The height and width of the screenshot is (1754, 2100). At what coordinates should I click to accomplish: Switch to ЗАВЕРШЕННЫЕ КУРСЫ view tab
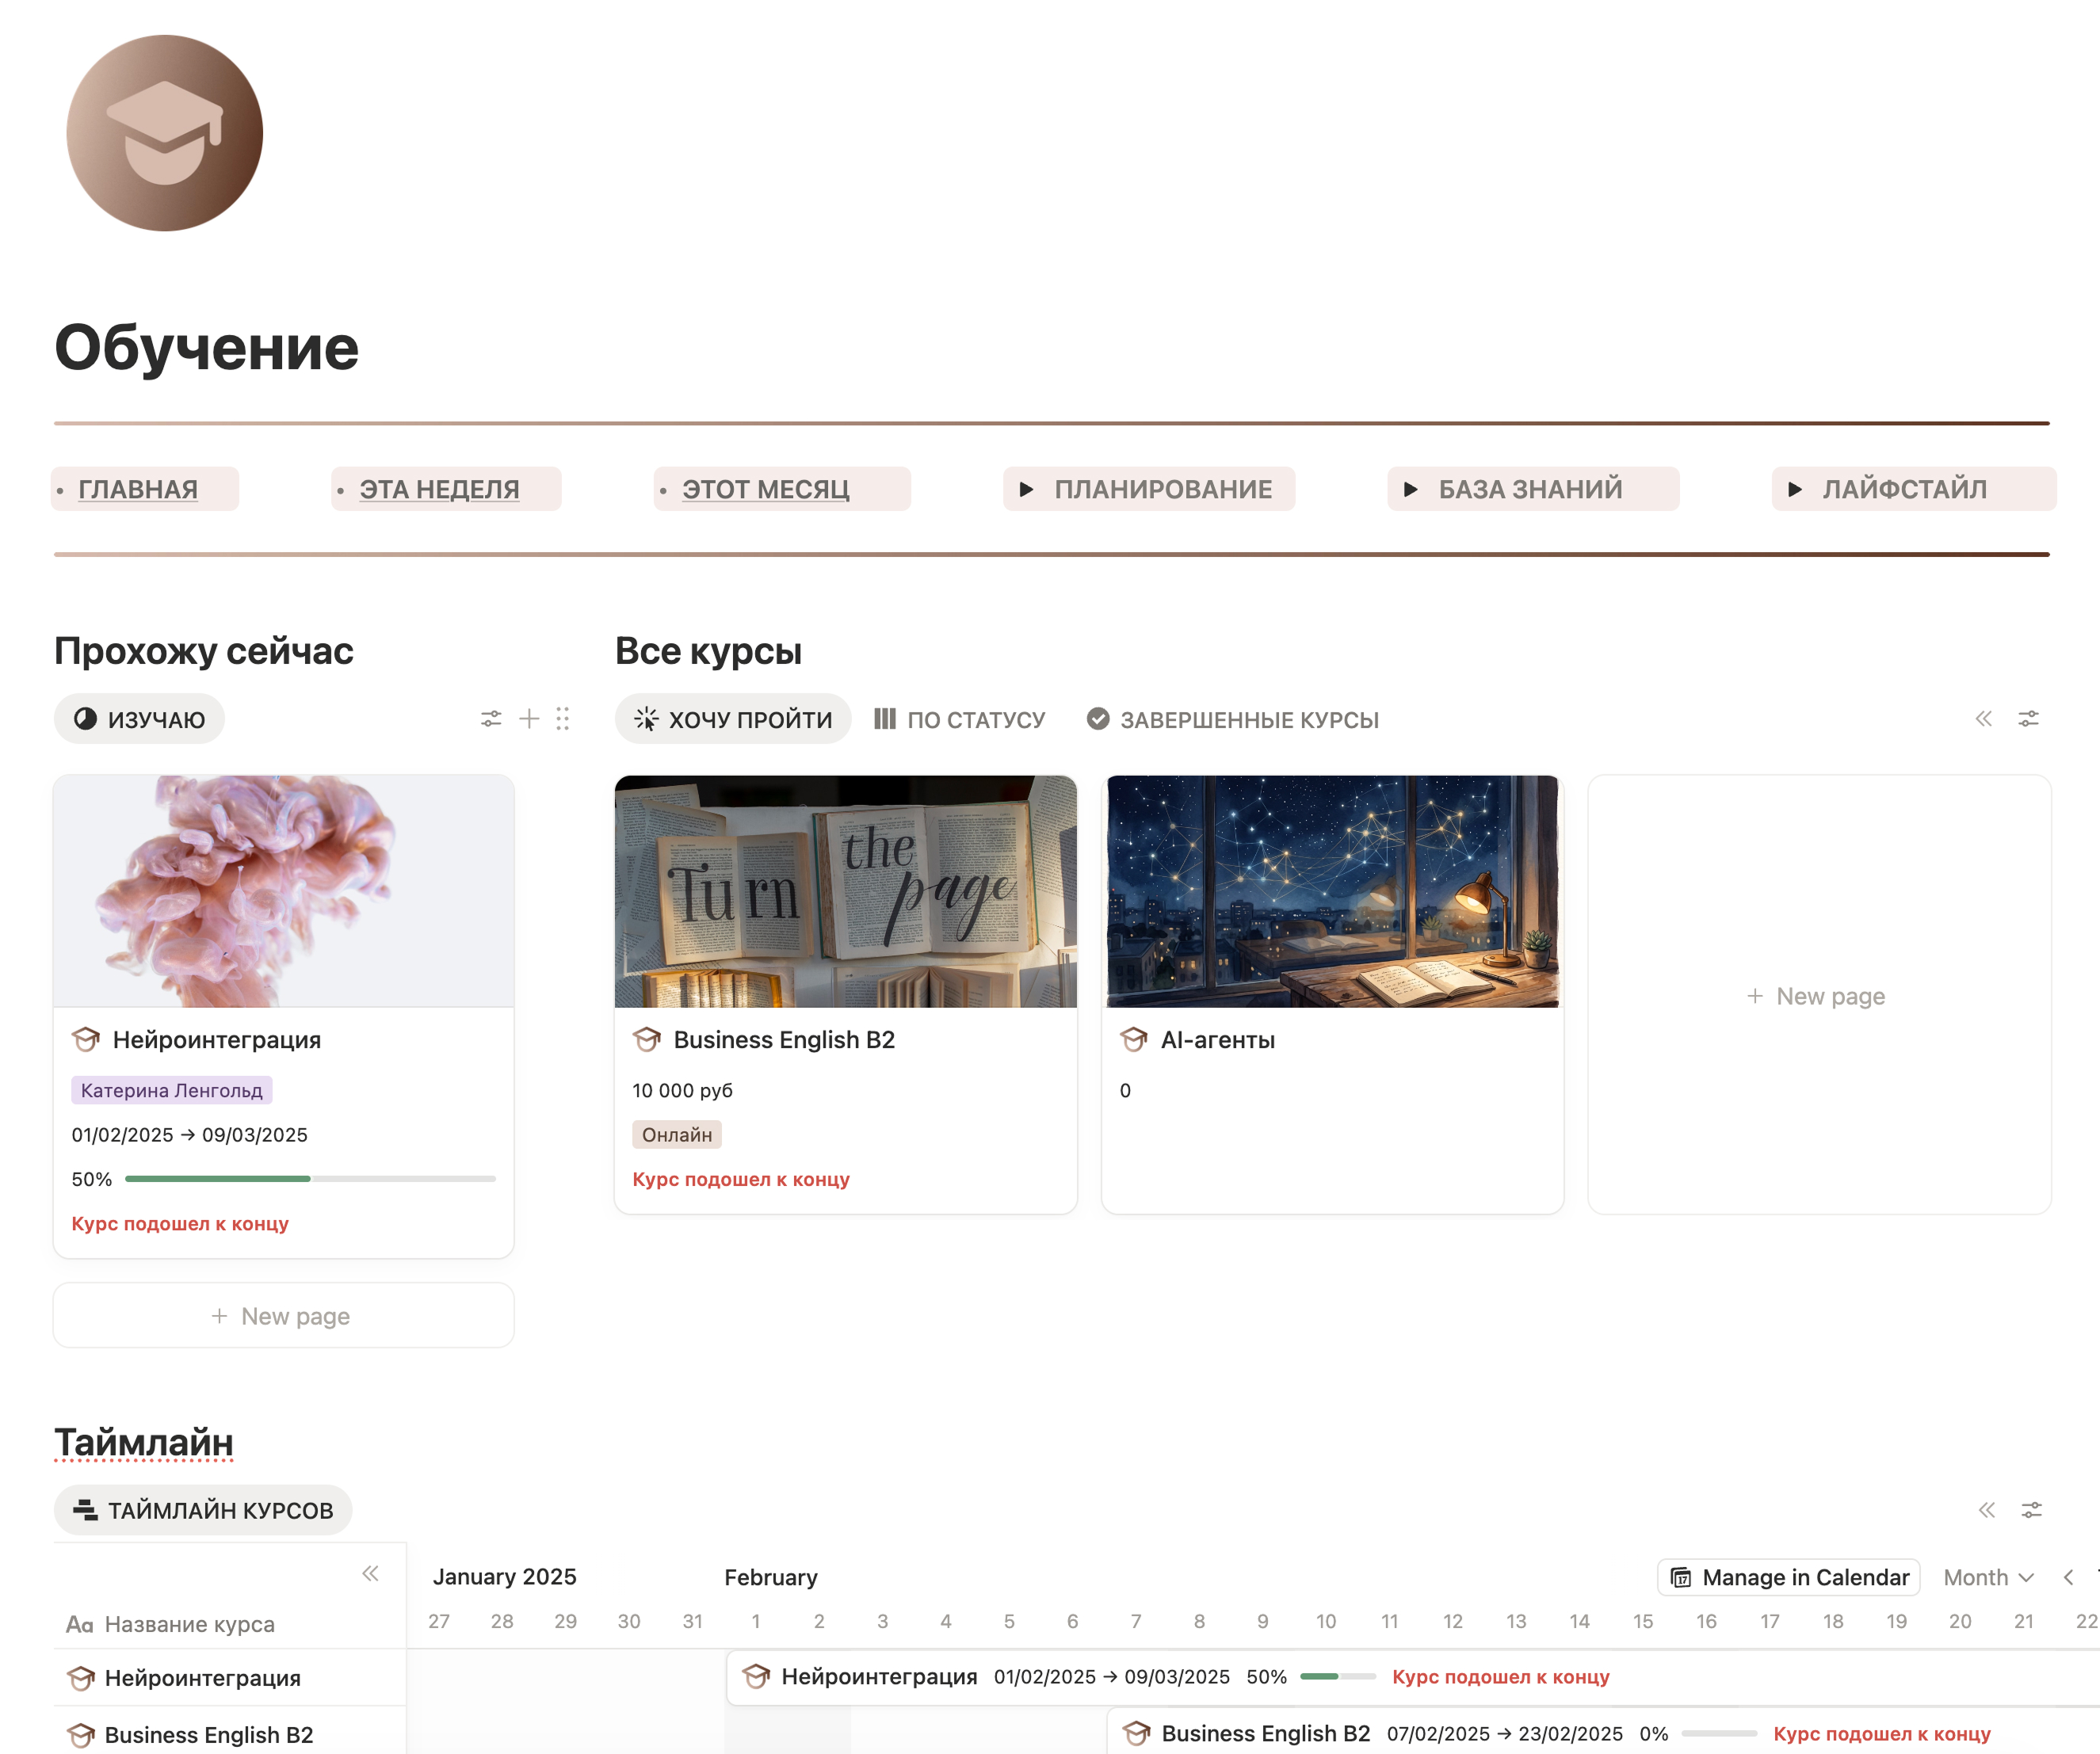[1232, 719]
